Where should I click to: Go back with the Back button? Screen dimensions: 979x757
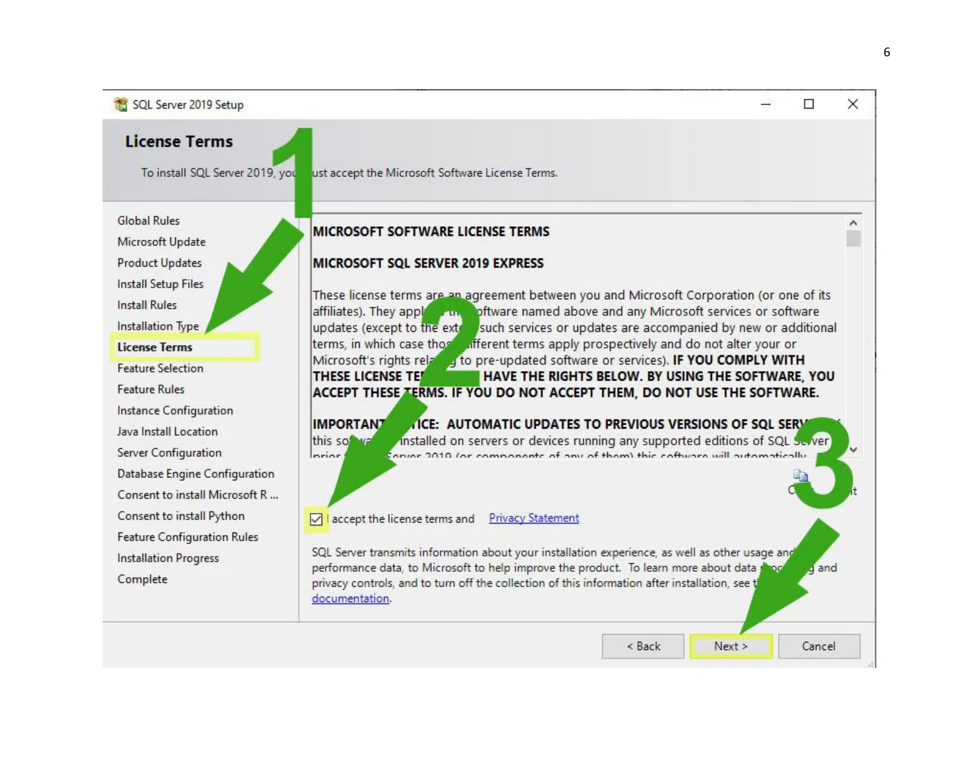click(x=643, y=647)
